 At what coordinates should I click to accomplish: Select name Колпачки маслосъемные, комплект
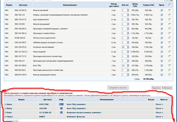[x=84, y=113]
